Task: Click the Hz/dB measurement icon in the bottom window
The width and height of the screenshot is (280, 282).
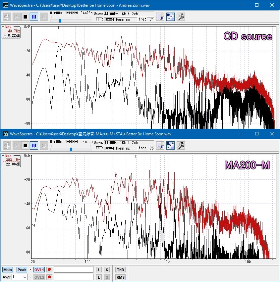Action: 170,145
